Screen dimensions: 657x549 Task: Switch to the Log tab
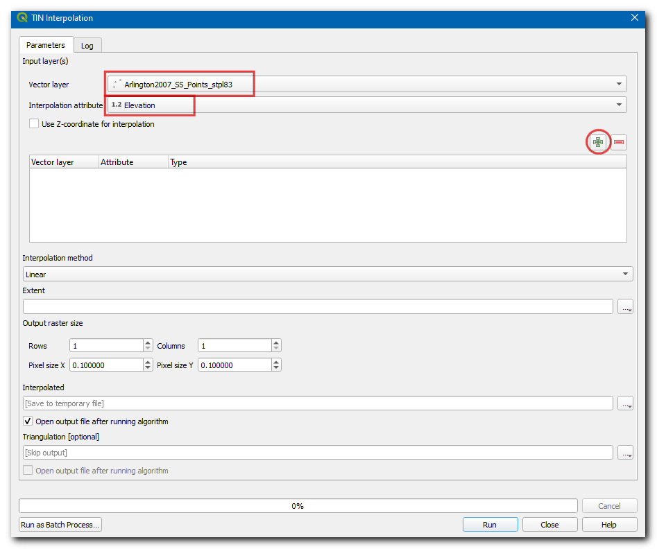pos(87,46)
